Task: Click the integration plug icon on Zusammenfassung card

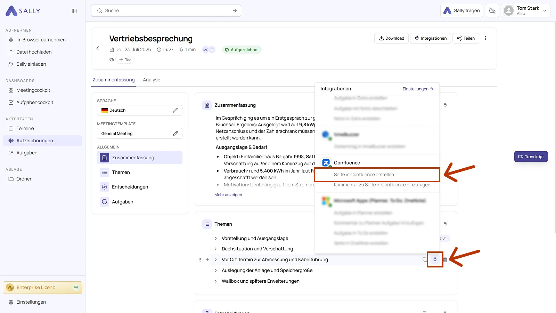Action: click(x=445, y=105)
